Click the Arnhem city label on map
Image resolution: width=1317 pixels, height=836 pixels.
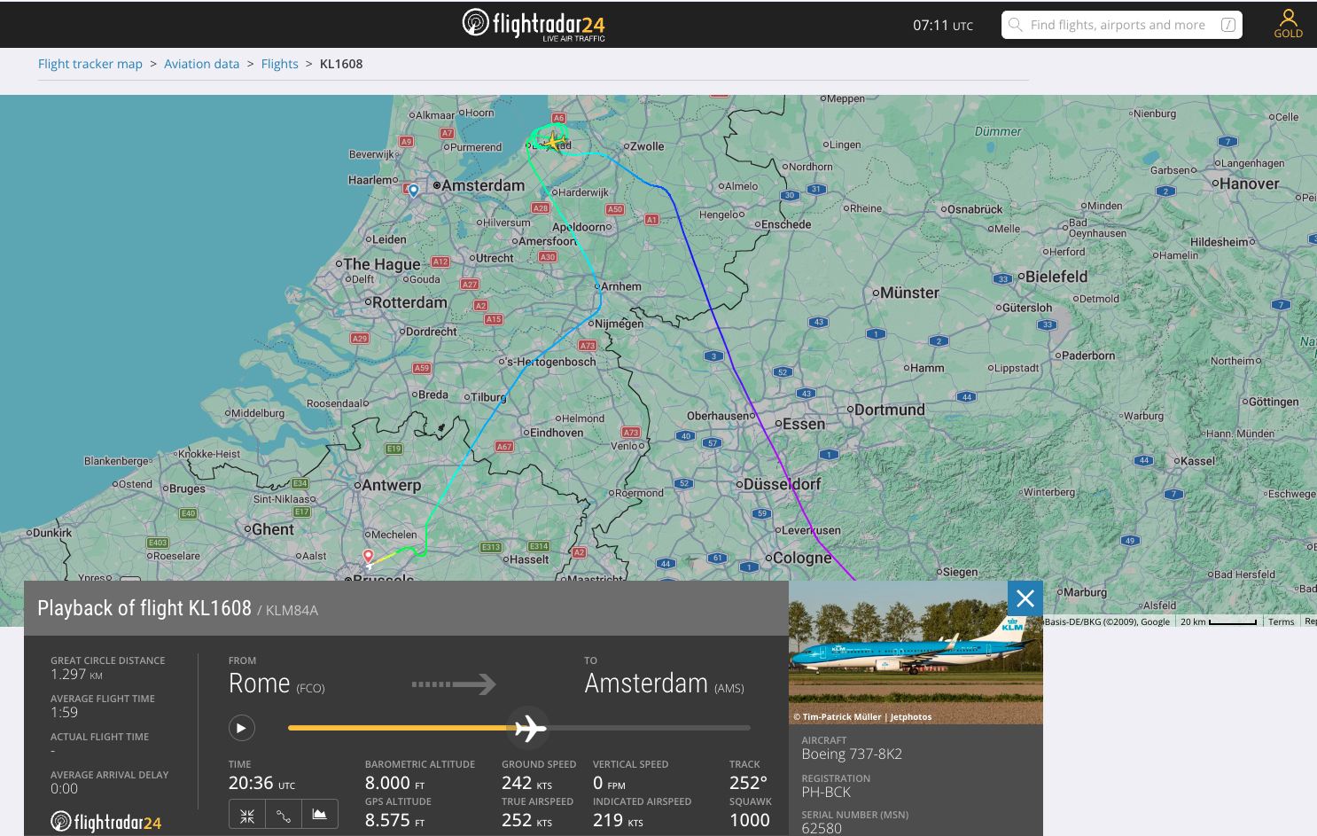[621, 286]
